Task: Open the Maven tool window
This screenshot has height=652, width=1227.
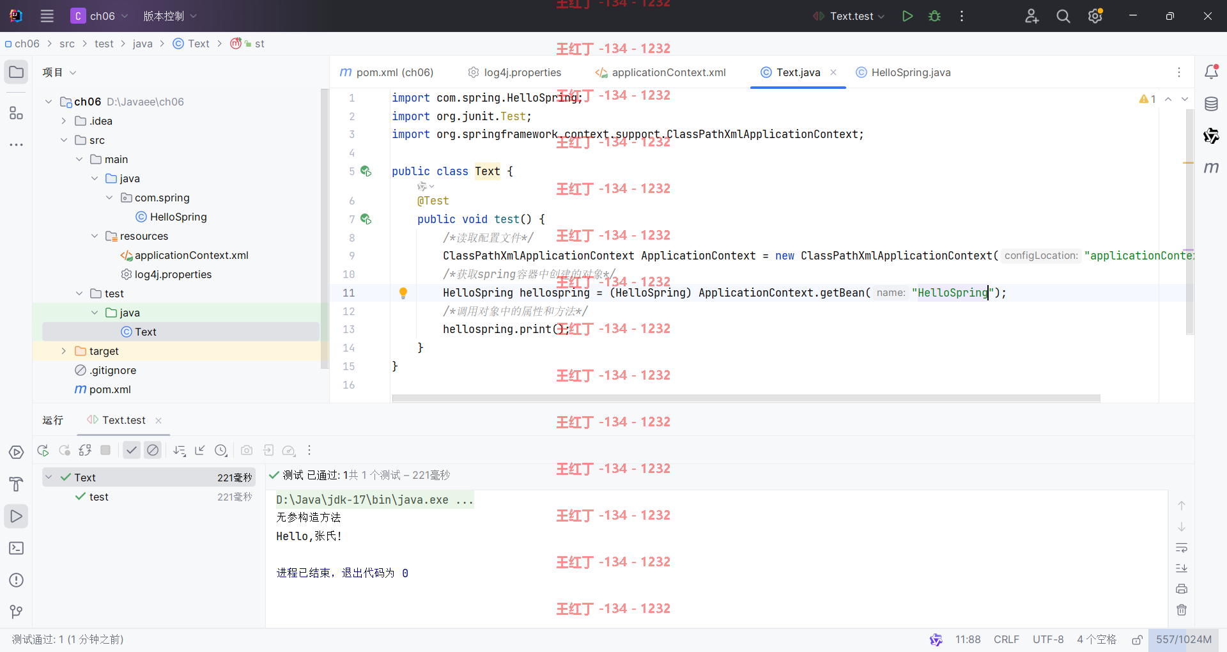Action: tap(1211, 167)
